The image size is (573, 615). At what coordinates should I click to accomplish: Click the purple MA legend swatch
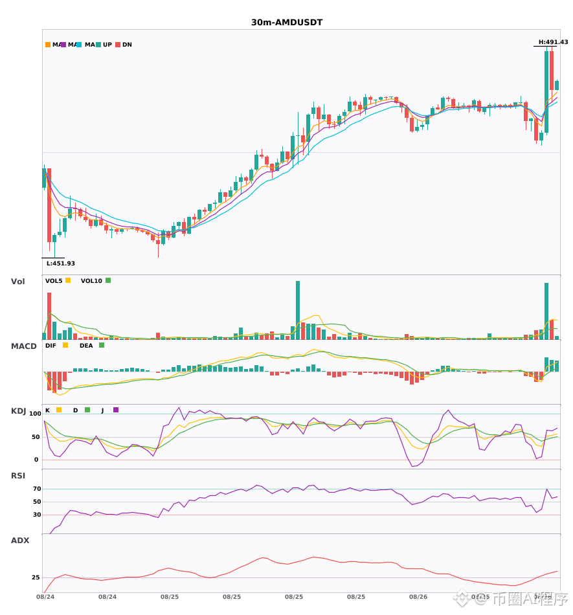click(x=63, y=45)
